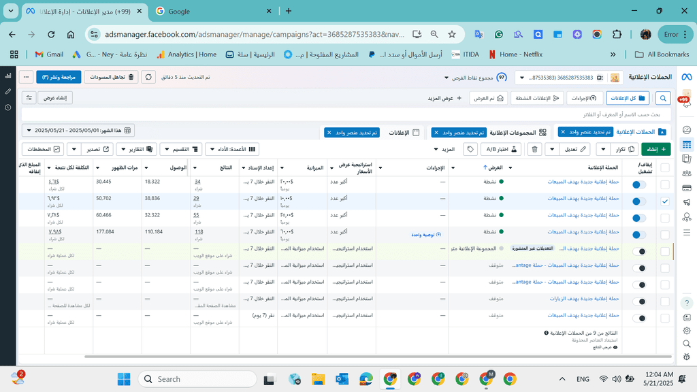Click the trash delete icon in toolbar
The image size is (697, 392).
pyautogui.click(x=535, y=149)
